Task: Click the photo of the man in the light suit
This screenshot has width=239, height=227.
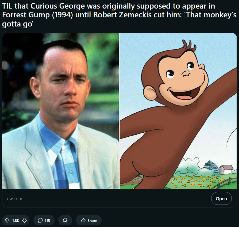Action: (60, 111)
